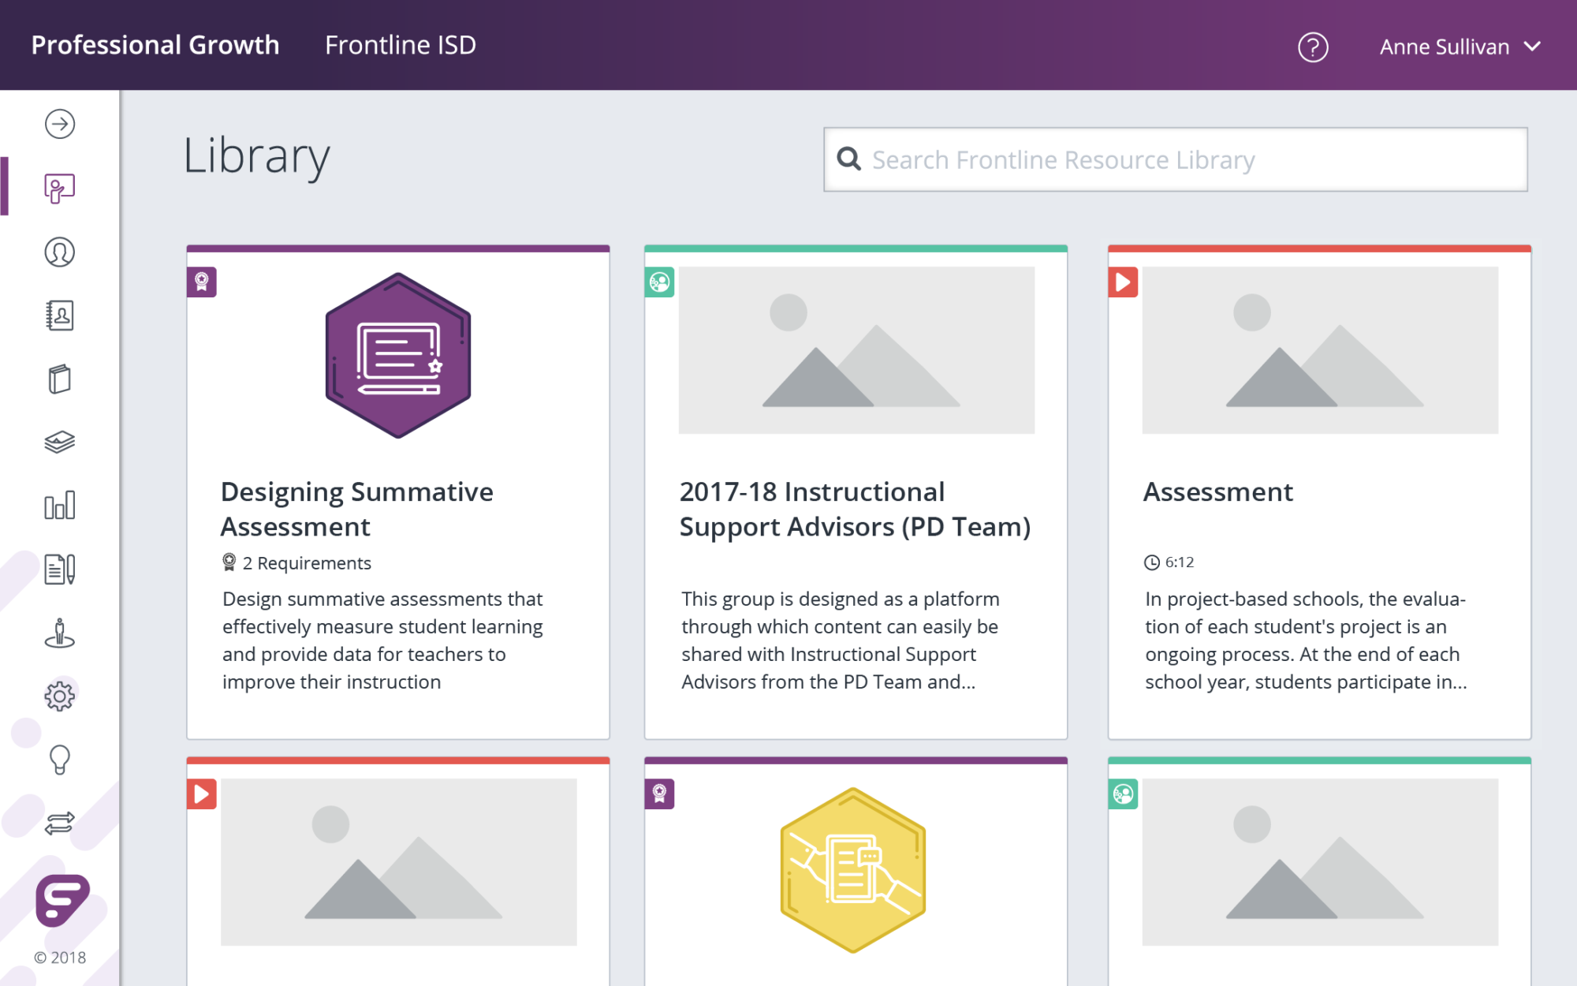Click the Frontline ISD header item
1577x986 pixels.
pyautogui.click(x=401, y=45)
